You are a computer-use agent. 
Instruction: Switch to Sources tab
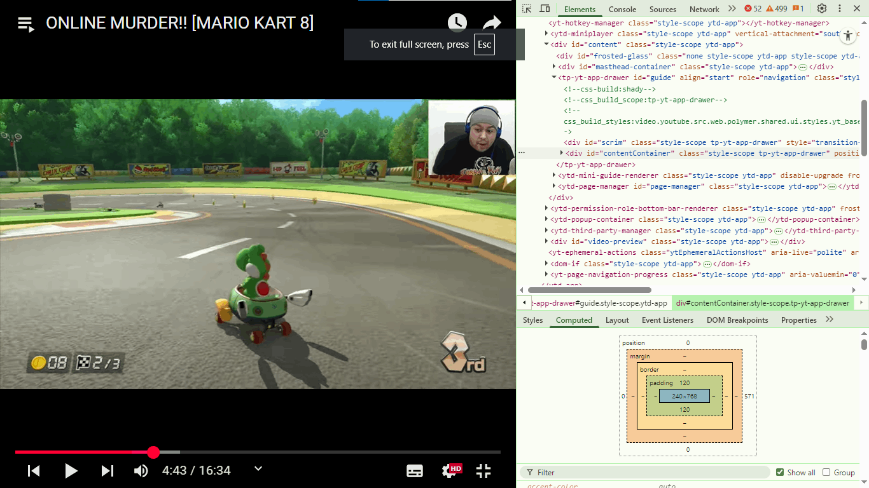[x=663, y=9]
